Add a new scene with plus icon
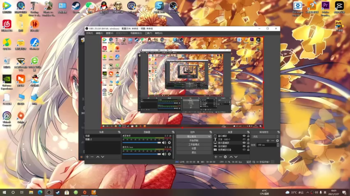 tap(87, 157)
